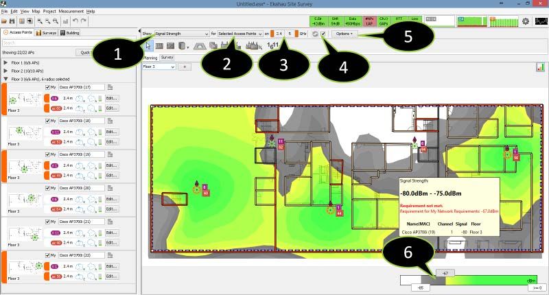This screenshot has width=549, height=295.
Task: Uncheck My for Cisco AP3700i (18)
Action: 47,121
